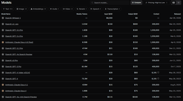Viewport: 183px width, 101px height.
Task: Open Anthropic: Claude Opus 4 link
Action: [16, 91]
